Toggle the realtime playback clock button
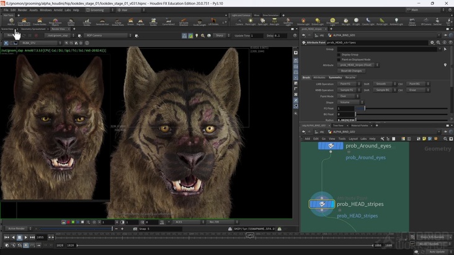Screen dimensions: 454x255 26,245
